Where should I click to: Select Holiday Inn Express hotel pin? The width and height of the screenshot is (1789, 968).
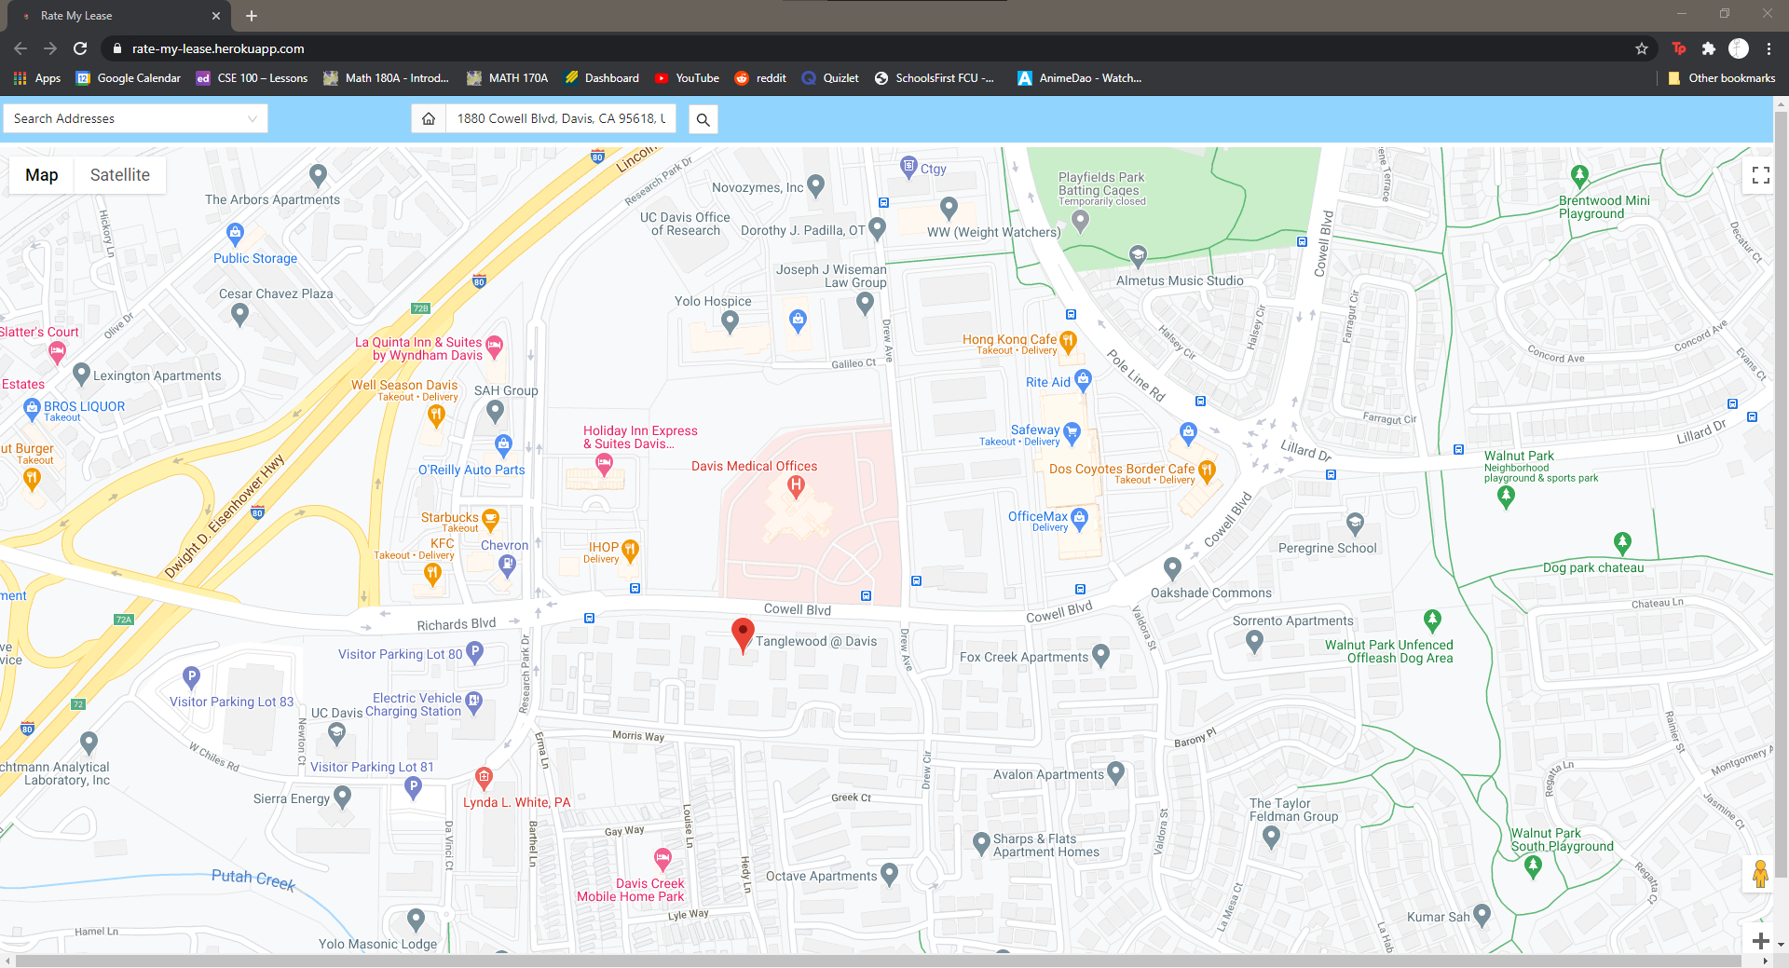tap(604, 464)
